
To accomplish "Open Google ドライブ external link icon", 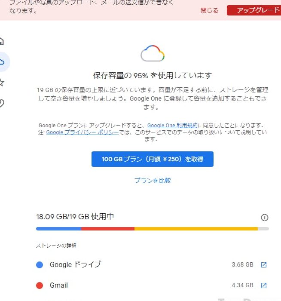I will (x=264, y=265).
